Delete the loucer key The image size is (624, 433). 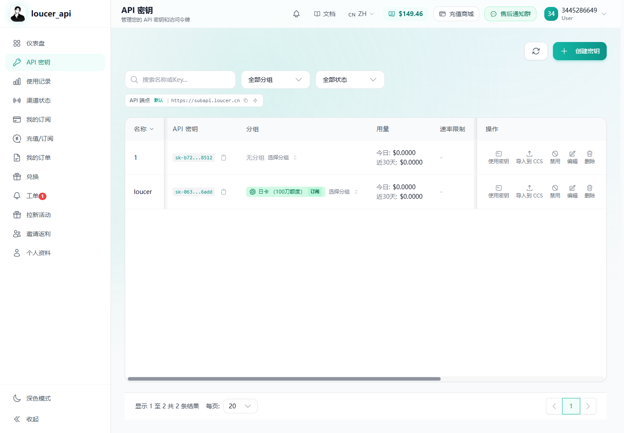pyautogui.click(x=590, y=191)
